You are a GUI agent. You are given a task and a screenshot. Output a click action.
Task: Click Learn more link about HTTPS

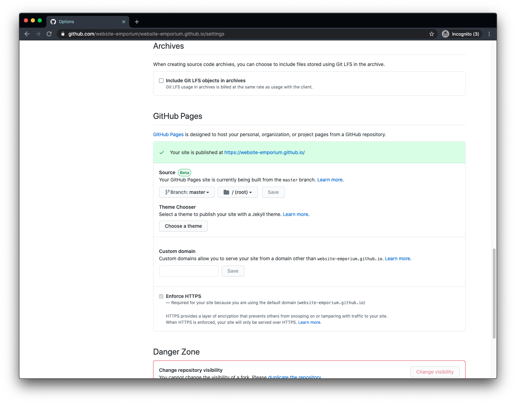309,322
